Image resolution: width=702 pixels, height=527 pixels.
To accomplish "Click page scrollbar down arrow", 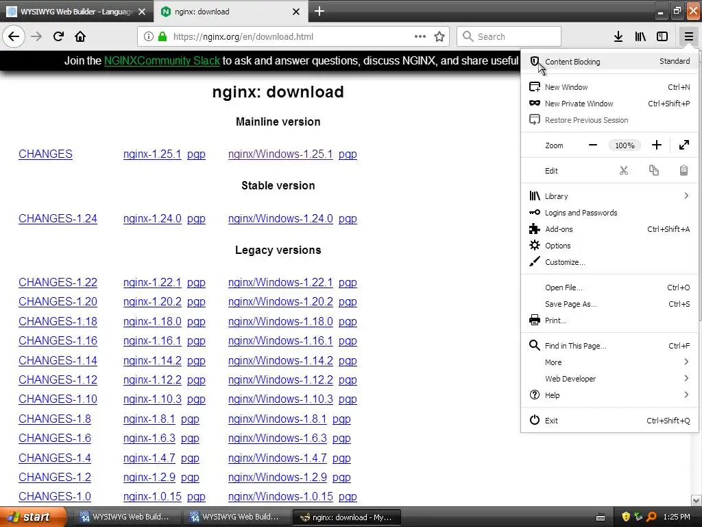I will pyautogui.click(x=697, y=500).
